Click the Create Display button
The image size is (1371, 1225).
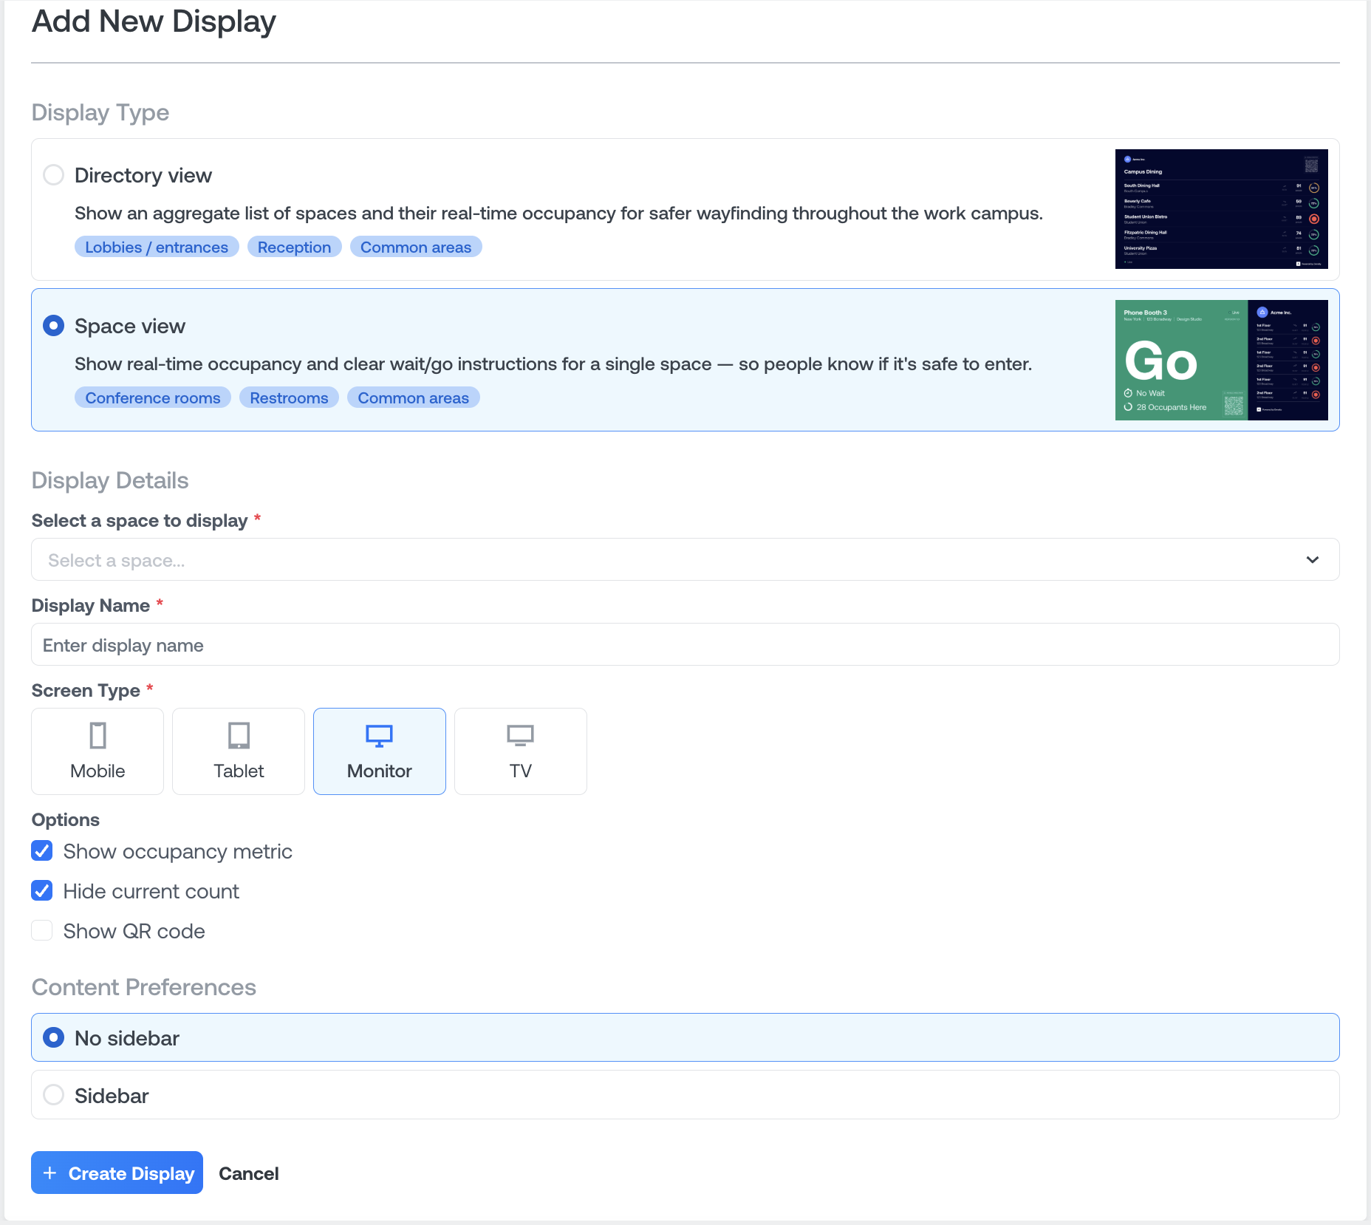pos(116,1173)
